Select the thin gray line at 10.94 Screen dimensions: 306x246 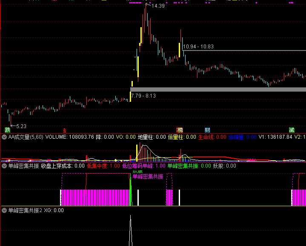coord(244,50)
